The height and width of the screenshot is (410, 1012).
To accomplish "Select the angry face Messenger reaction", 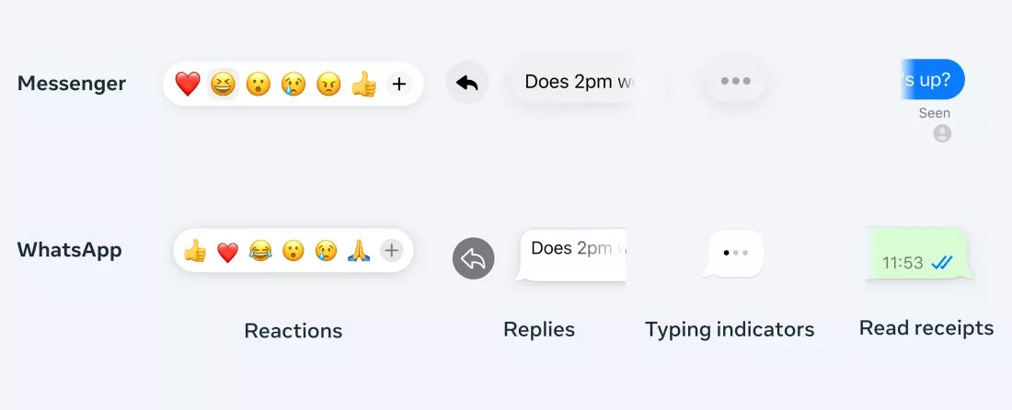I will pos(328,85).
